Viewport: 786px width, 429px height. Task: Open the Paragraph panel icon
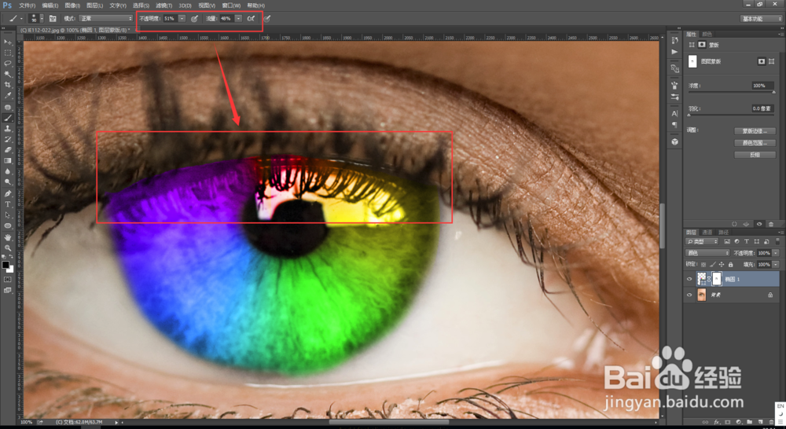pyautogui.click(x=674, y=124)
